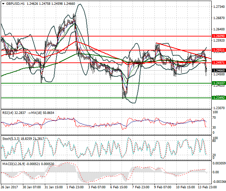Screen dimensions: 226x191
Task: Click the RSI scale value 70
Action: tap(214, 118)
